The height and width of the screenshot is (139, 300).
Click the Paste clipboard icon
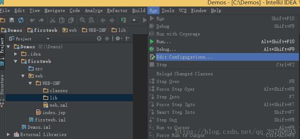pos(71,20)
